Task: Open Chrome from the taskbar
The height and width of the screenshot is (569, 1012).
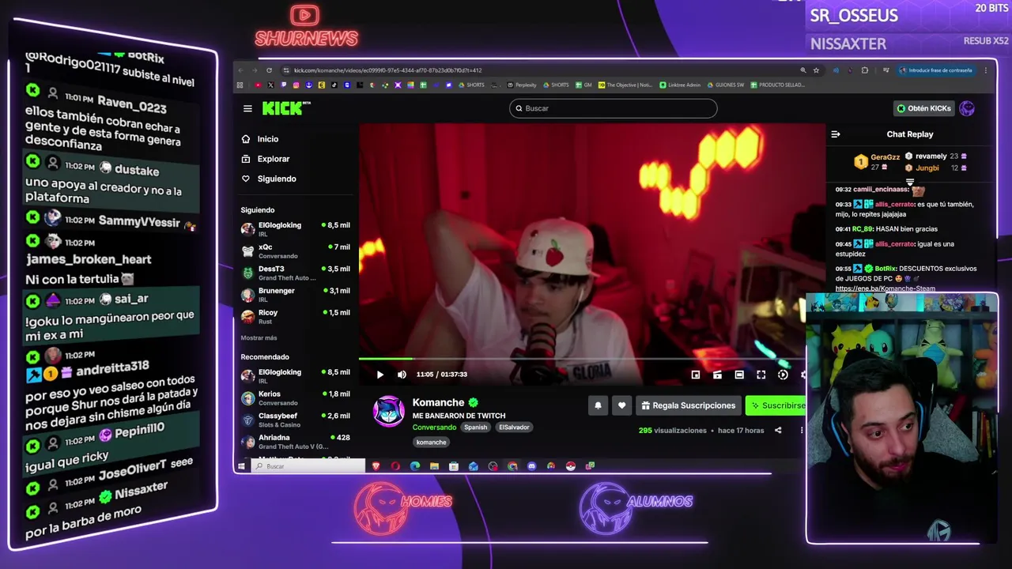Action: (512, 466)
